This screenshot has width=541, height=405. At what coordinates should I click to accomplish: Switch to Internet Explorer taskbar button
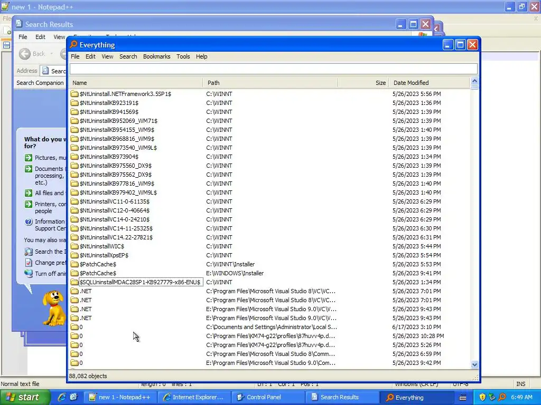click(x=193, y=397)
